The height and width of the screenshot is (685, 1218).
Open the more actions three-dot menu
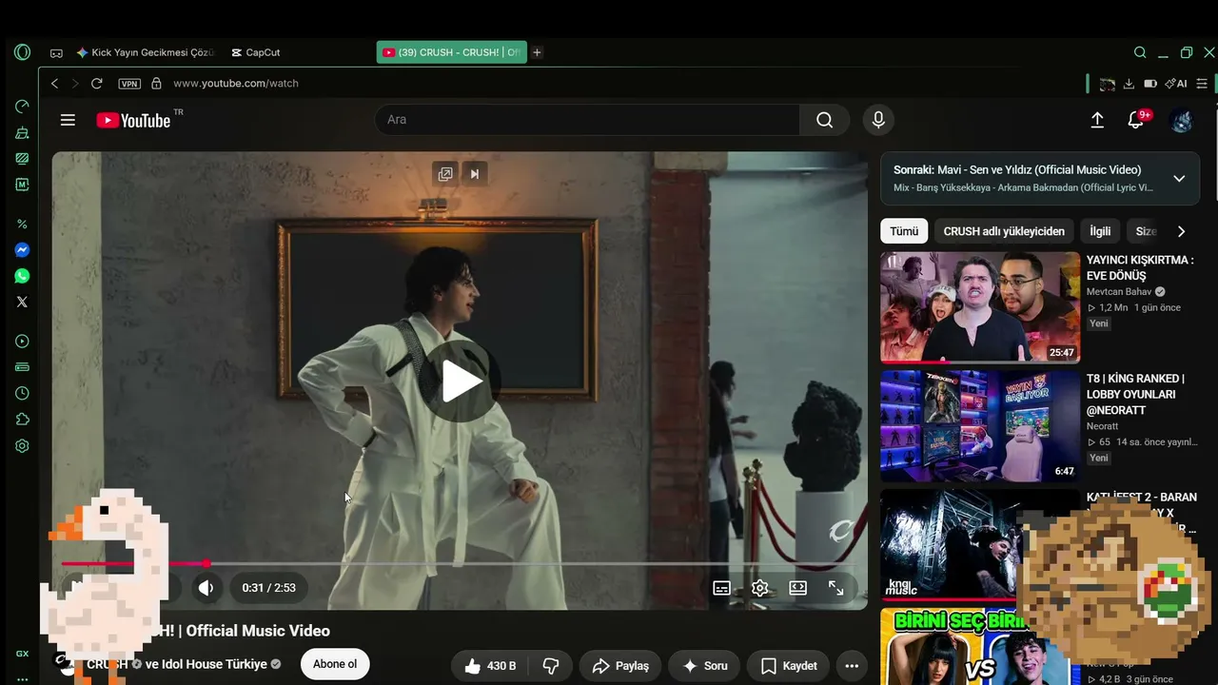(x=852, y=666)
